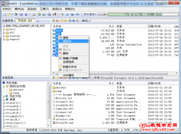Viewport: 181px width, 134px height.
Task: Click the Convert image format icon
Action: tap(44, 14)
